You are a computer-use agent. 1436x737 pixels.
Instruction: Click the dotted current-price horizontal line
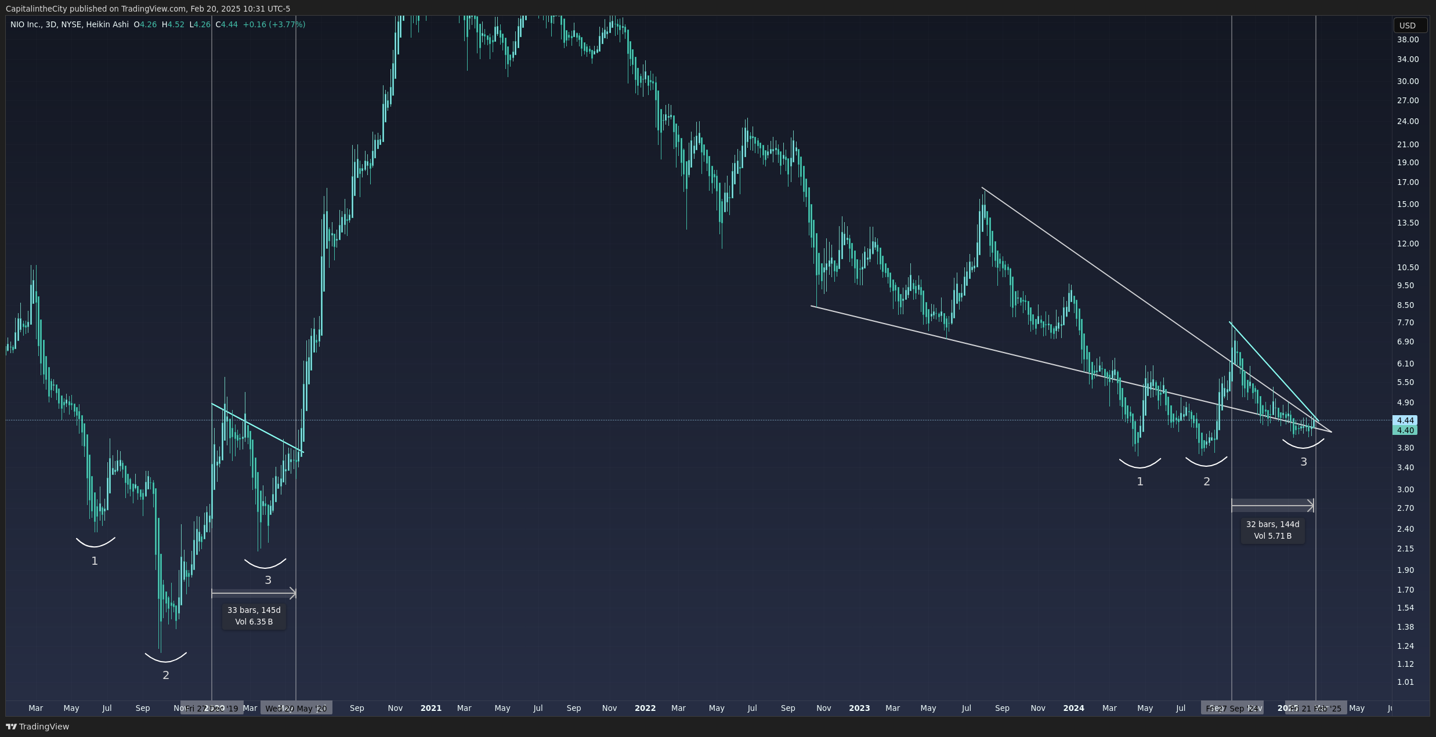coord(699,420)
